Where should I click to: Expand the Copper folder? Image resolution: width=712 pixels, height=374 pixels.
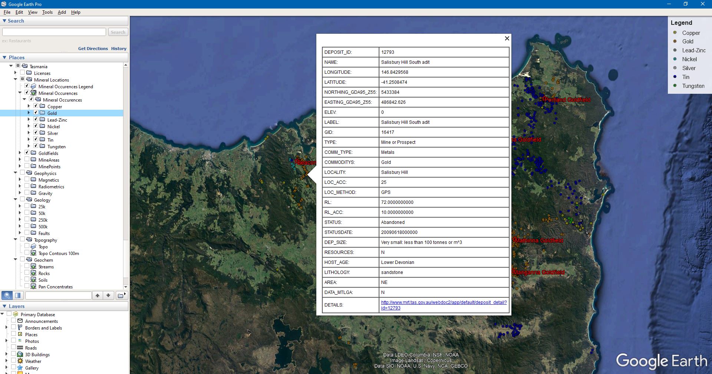tap(29, 106)
